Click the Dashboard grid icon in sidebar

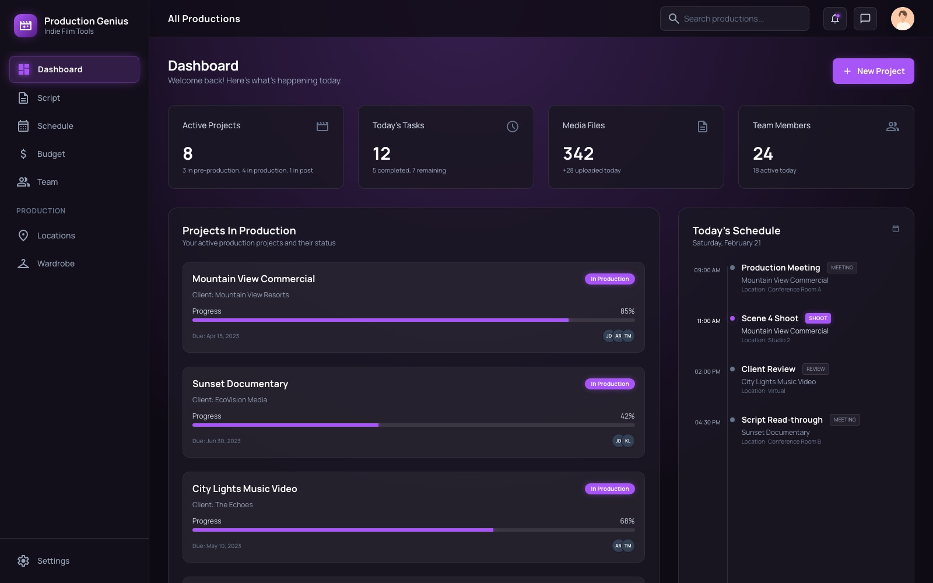coord(24,69)
